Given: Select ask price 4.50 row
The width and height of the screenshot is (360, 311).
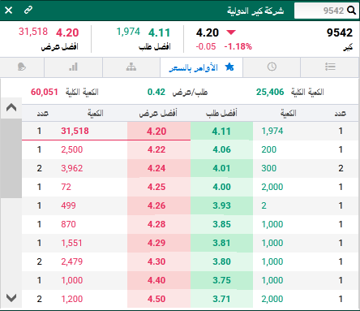Looking at the screenshot, I should pos(190,299).
